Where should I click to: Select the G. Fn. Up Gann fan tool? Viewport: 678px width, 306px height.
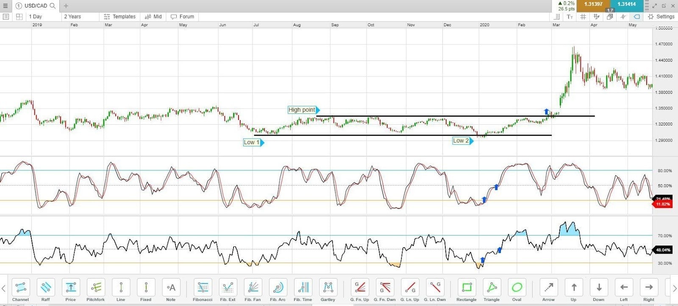coord(360,290)
